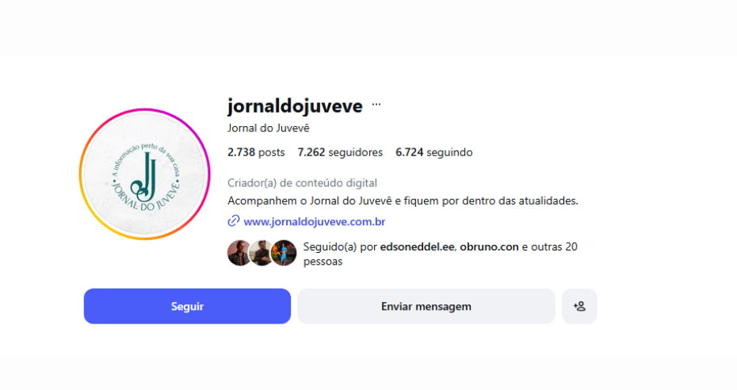Click the add-person suggestions icon button

tap(579, 306)
